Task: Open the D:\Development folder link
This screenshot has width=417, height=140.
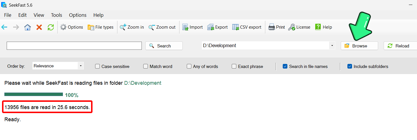Action: [143, 83]
